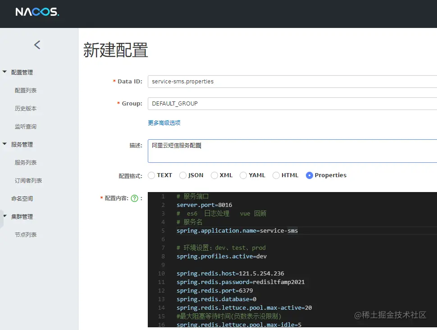
Task: Click the Group input field
Action: tap(292, 104)
